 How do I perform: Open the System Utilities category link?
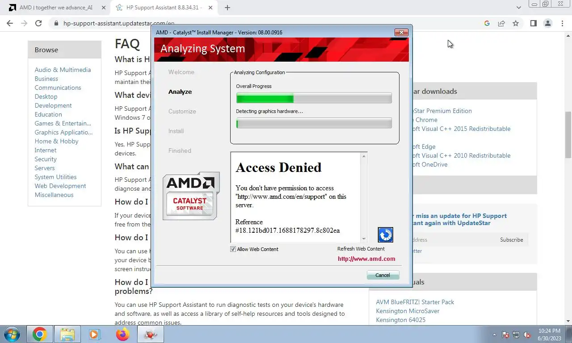click(x=55, y=177)
